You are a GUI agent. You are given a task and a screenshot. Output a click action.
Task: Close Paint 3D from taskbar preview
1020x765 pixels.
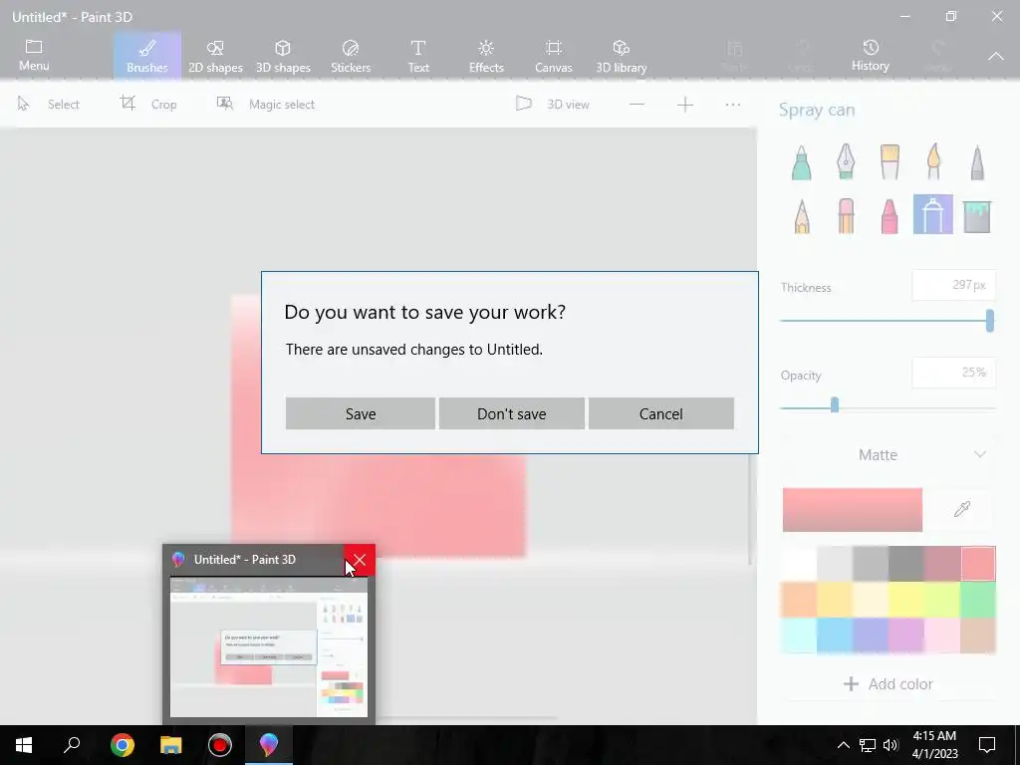tap(360, 560)
